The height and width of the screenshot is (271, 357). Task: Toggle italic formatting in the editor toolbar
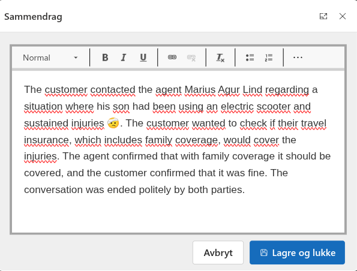[x=124, y=58]
